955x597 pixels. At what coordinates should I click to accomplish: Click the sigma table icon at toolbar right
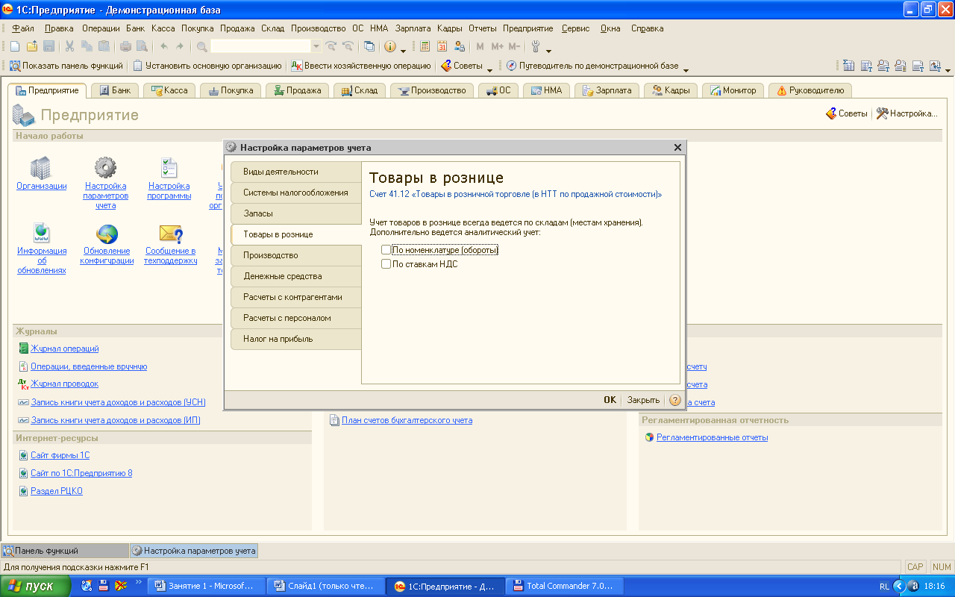(848, 66)
